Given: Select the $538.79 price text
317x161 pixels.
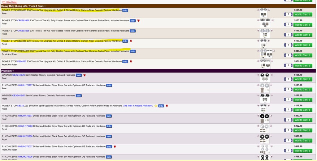Looking at the screenshot, I should tap(298, 157).
